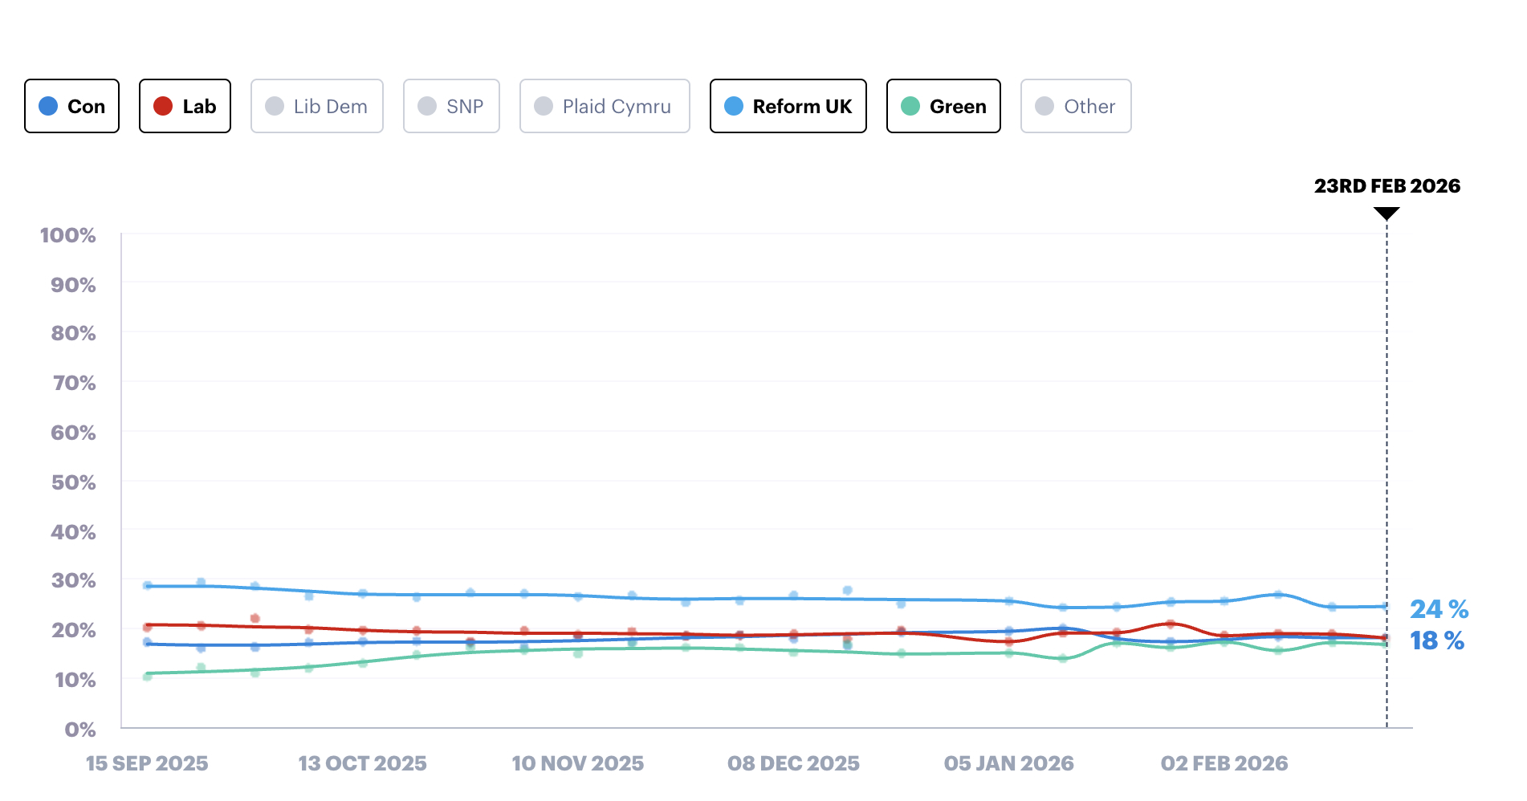Click the grey dot icon in Lib Dem chip
Image resolution: width=1527 pixels, height=801 pixels.
click(275, 106)
